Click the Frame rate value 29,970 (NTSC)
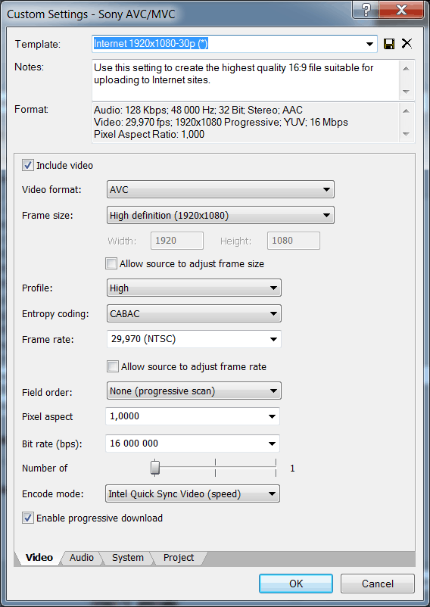 tap(143, 339)
